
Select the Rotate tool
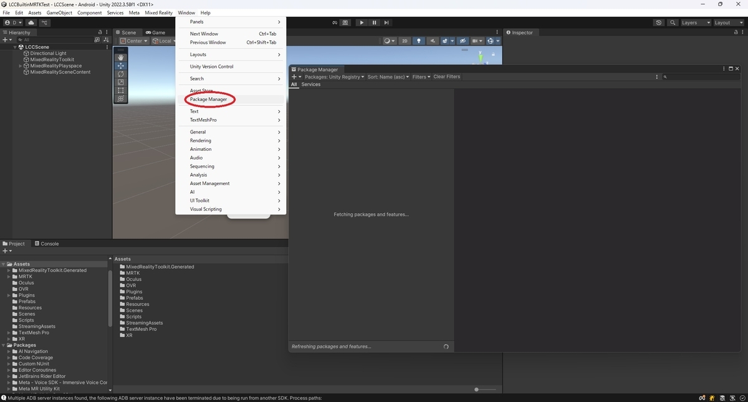tap(121, 74)
